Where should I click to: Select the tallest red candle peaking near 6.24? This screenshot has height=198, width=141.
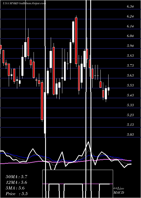tap(76, 41)
